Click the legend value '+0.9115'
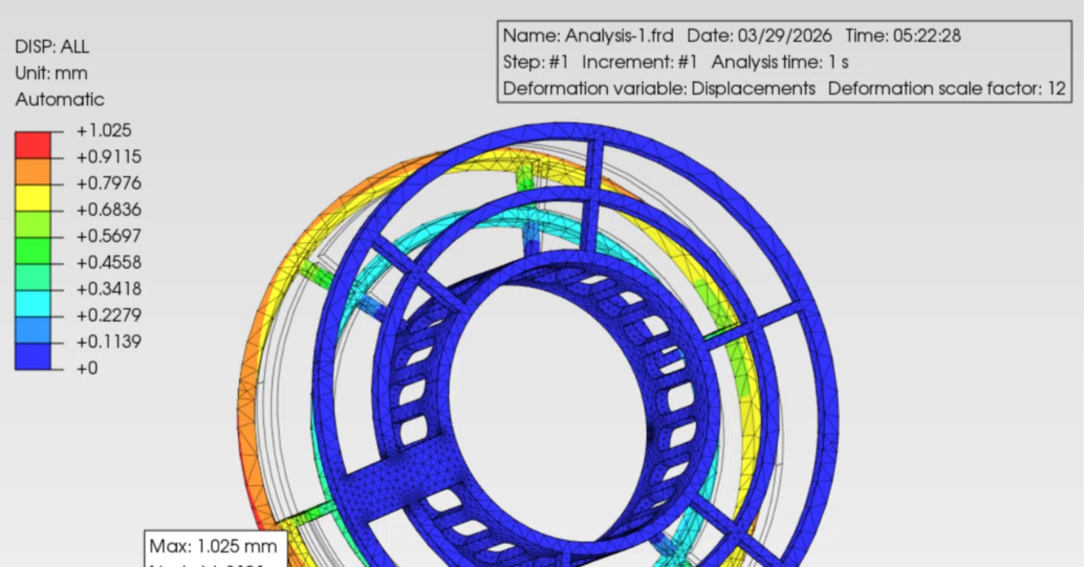The height and width of the screenshot is (567, 1084). (x=108, y=157)
